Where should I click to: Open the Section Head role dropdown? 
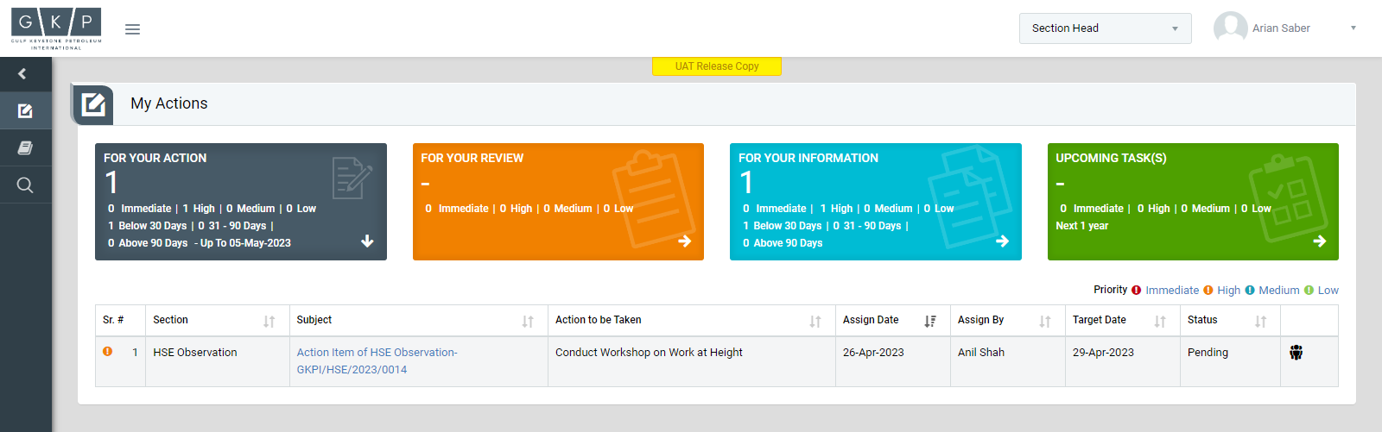[1105, 28]
